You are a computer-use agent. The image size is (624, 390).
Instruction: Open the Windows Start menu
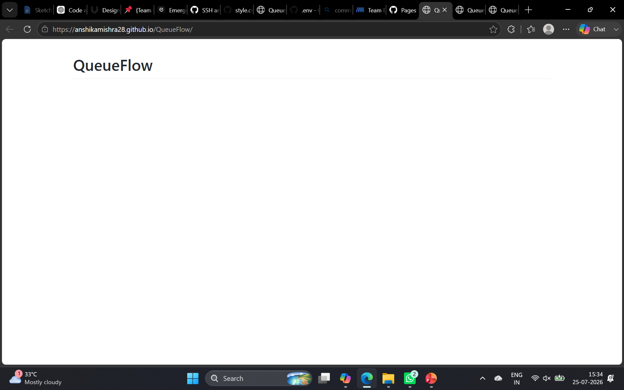[193, 378]
